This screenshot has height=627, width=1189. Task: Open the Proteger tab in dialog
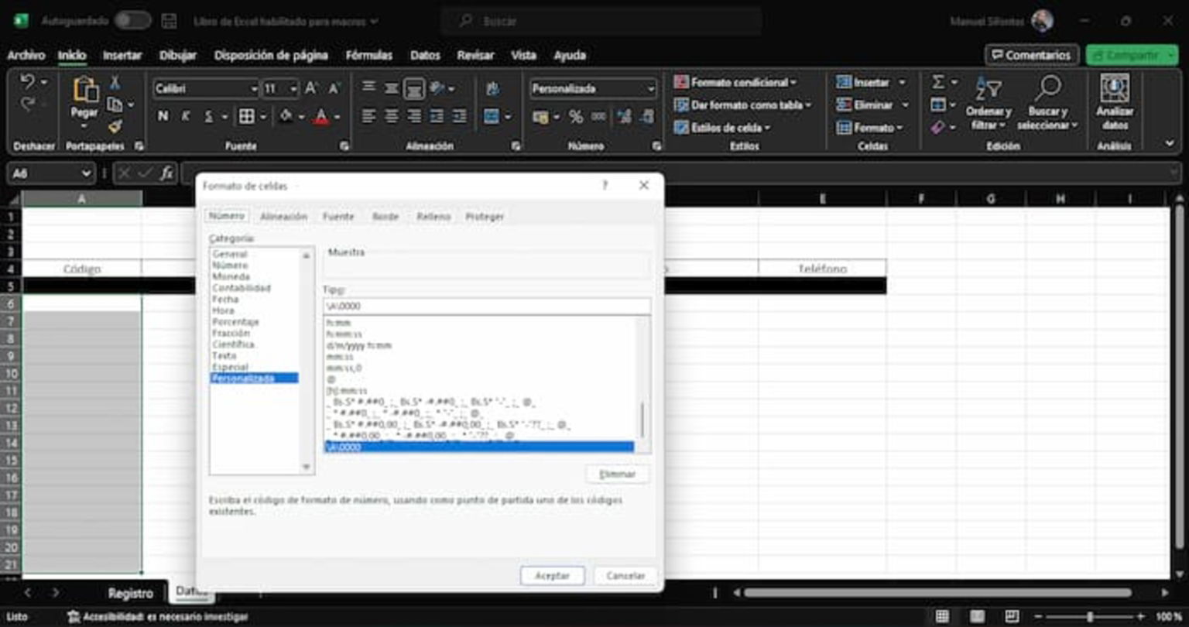[x=485, y=217]
